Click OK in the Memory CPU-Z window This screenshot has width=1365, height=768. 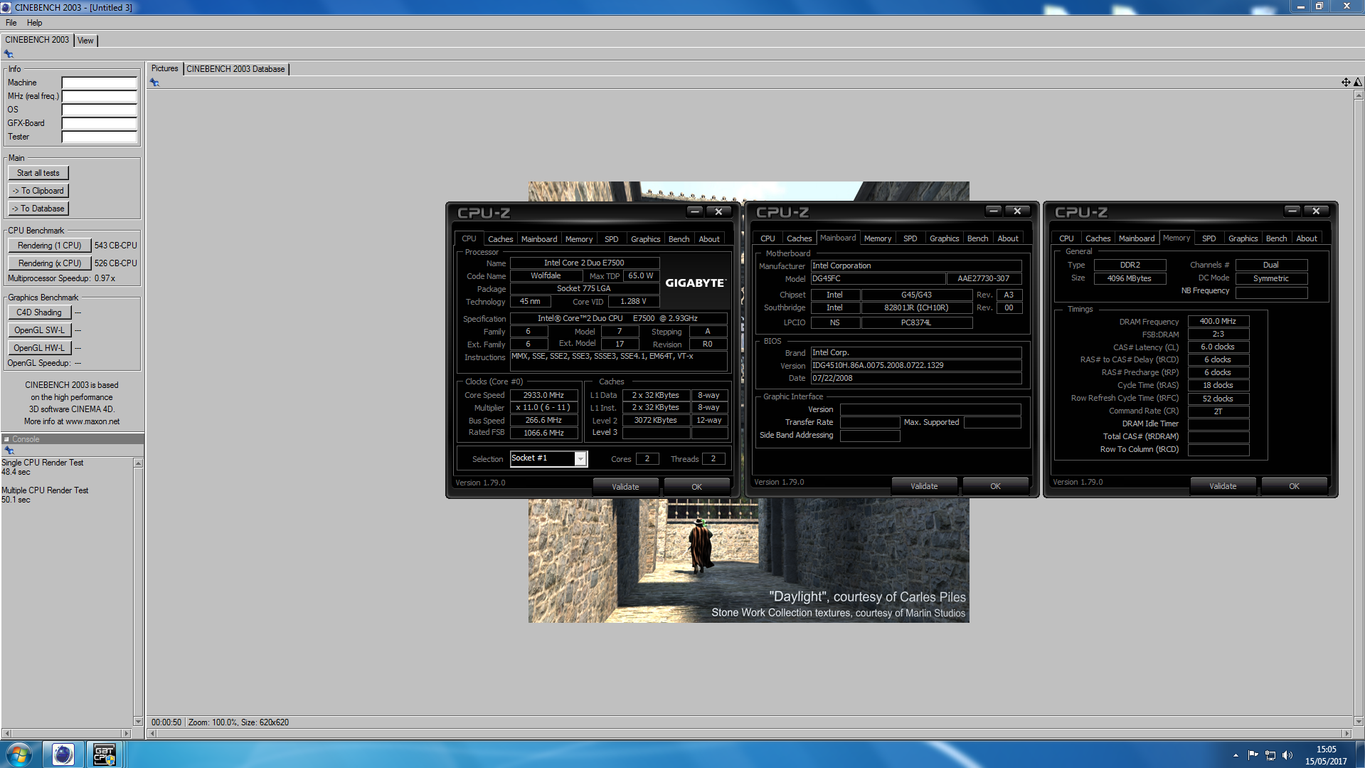click(x=1294, y=486)
